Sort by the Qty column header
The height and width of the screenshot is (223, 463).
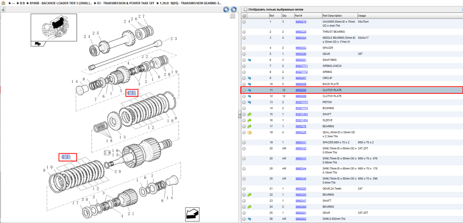click(x=284, y=16)
